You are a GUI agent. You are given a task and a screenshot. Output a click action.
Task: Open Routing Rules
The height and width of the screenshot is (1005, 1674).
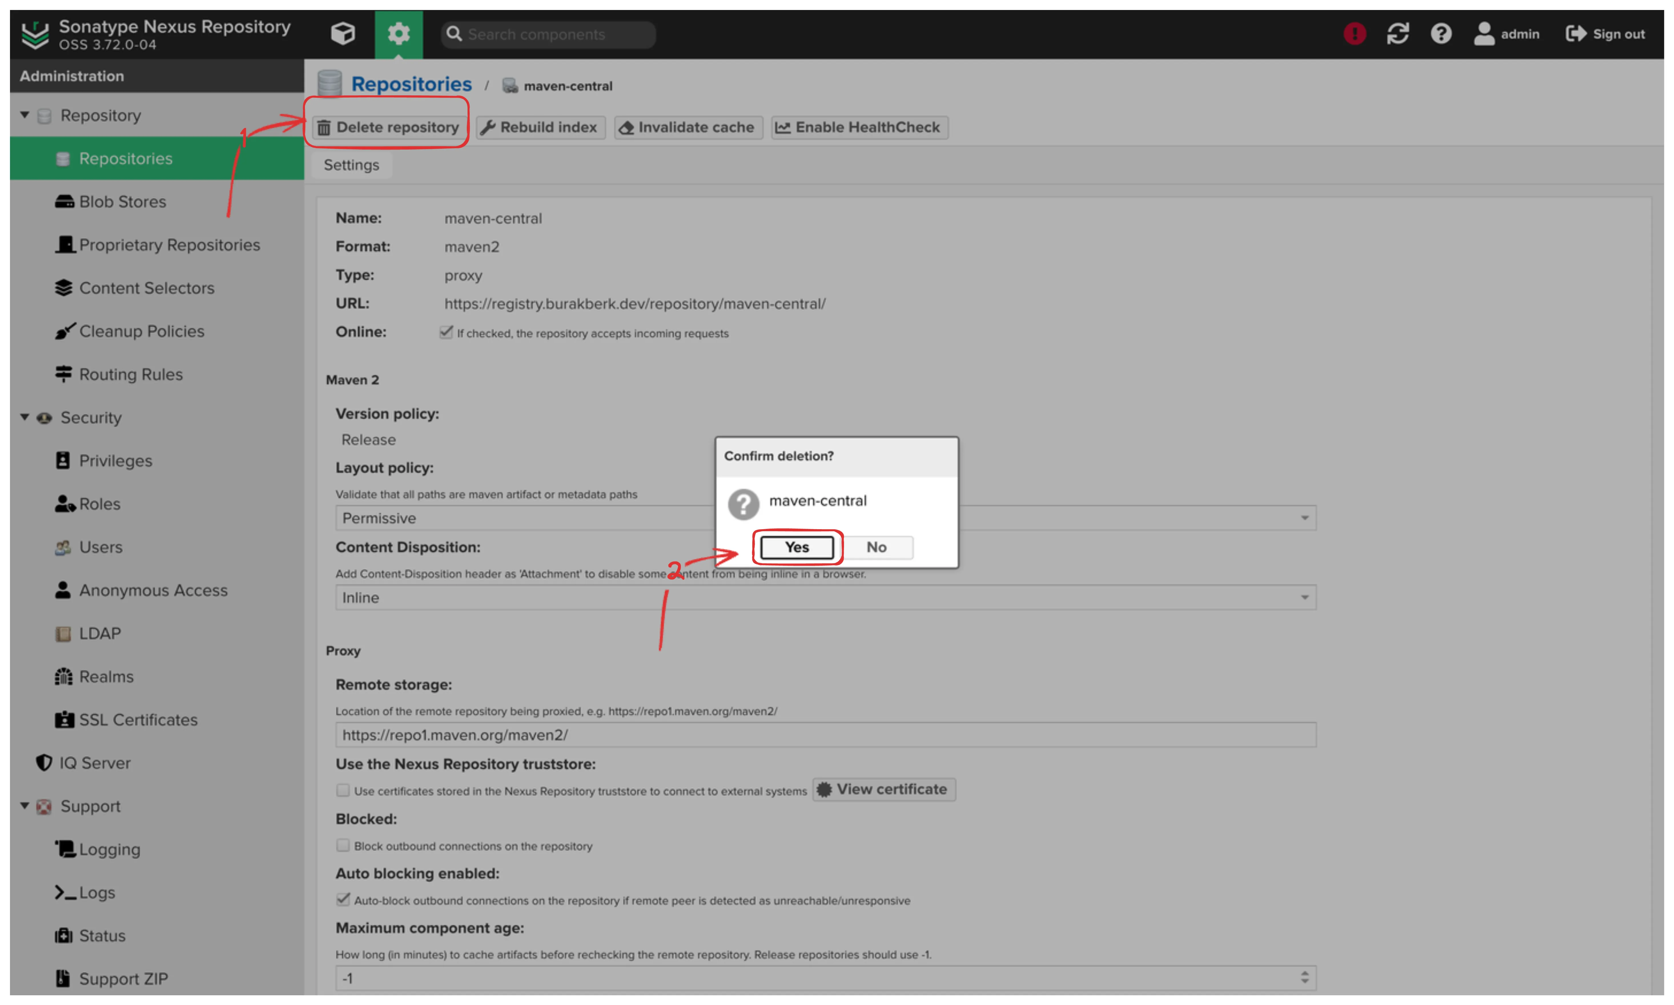click(156, 374)
